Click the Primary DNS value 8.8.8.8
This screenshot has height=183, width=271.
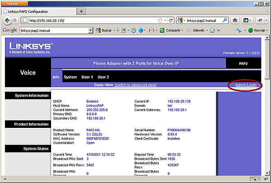click(x=91, y=114)
